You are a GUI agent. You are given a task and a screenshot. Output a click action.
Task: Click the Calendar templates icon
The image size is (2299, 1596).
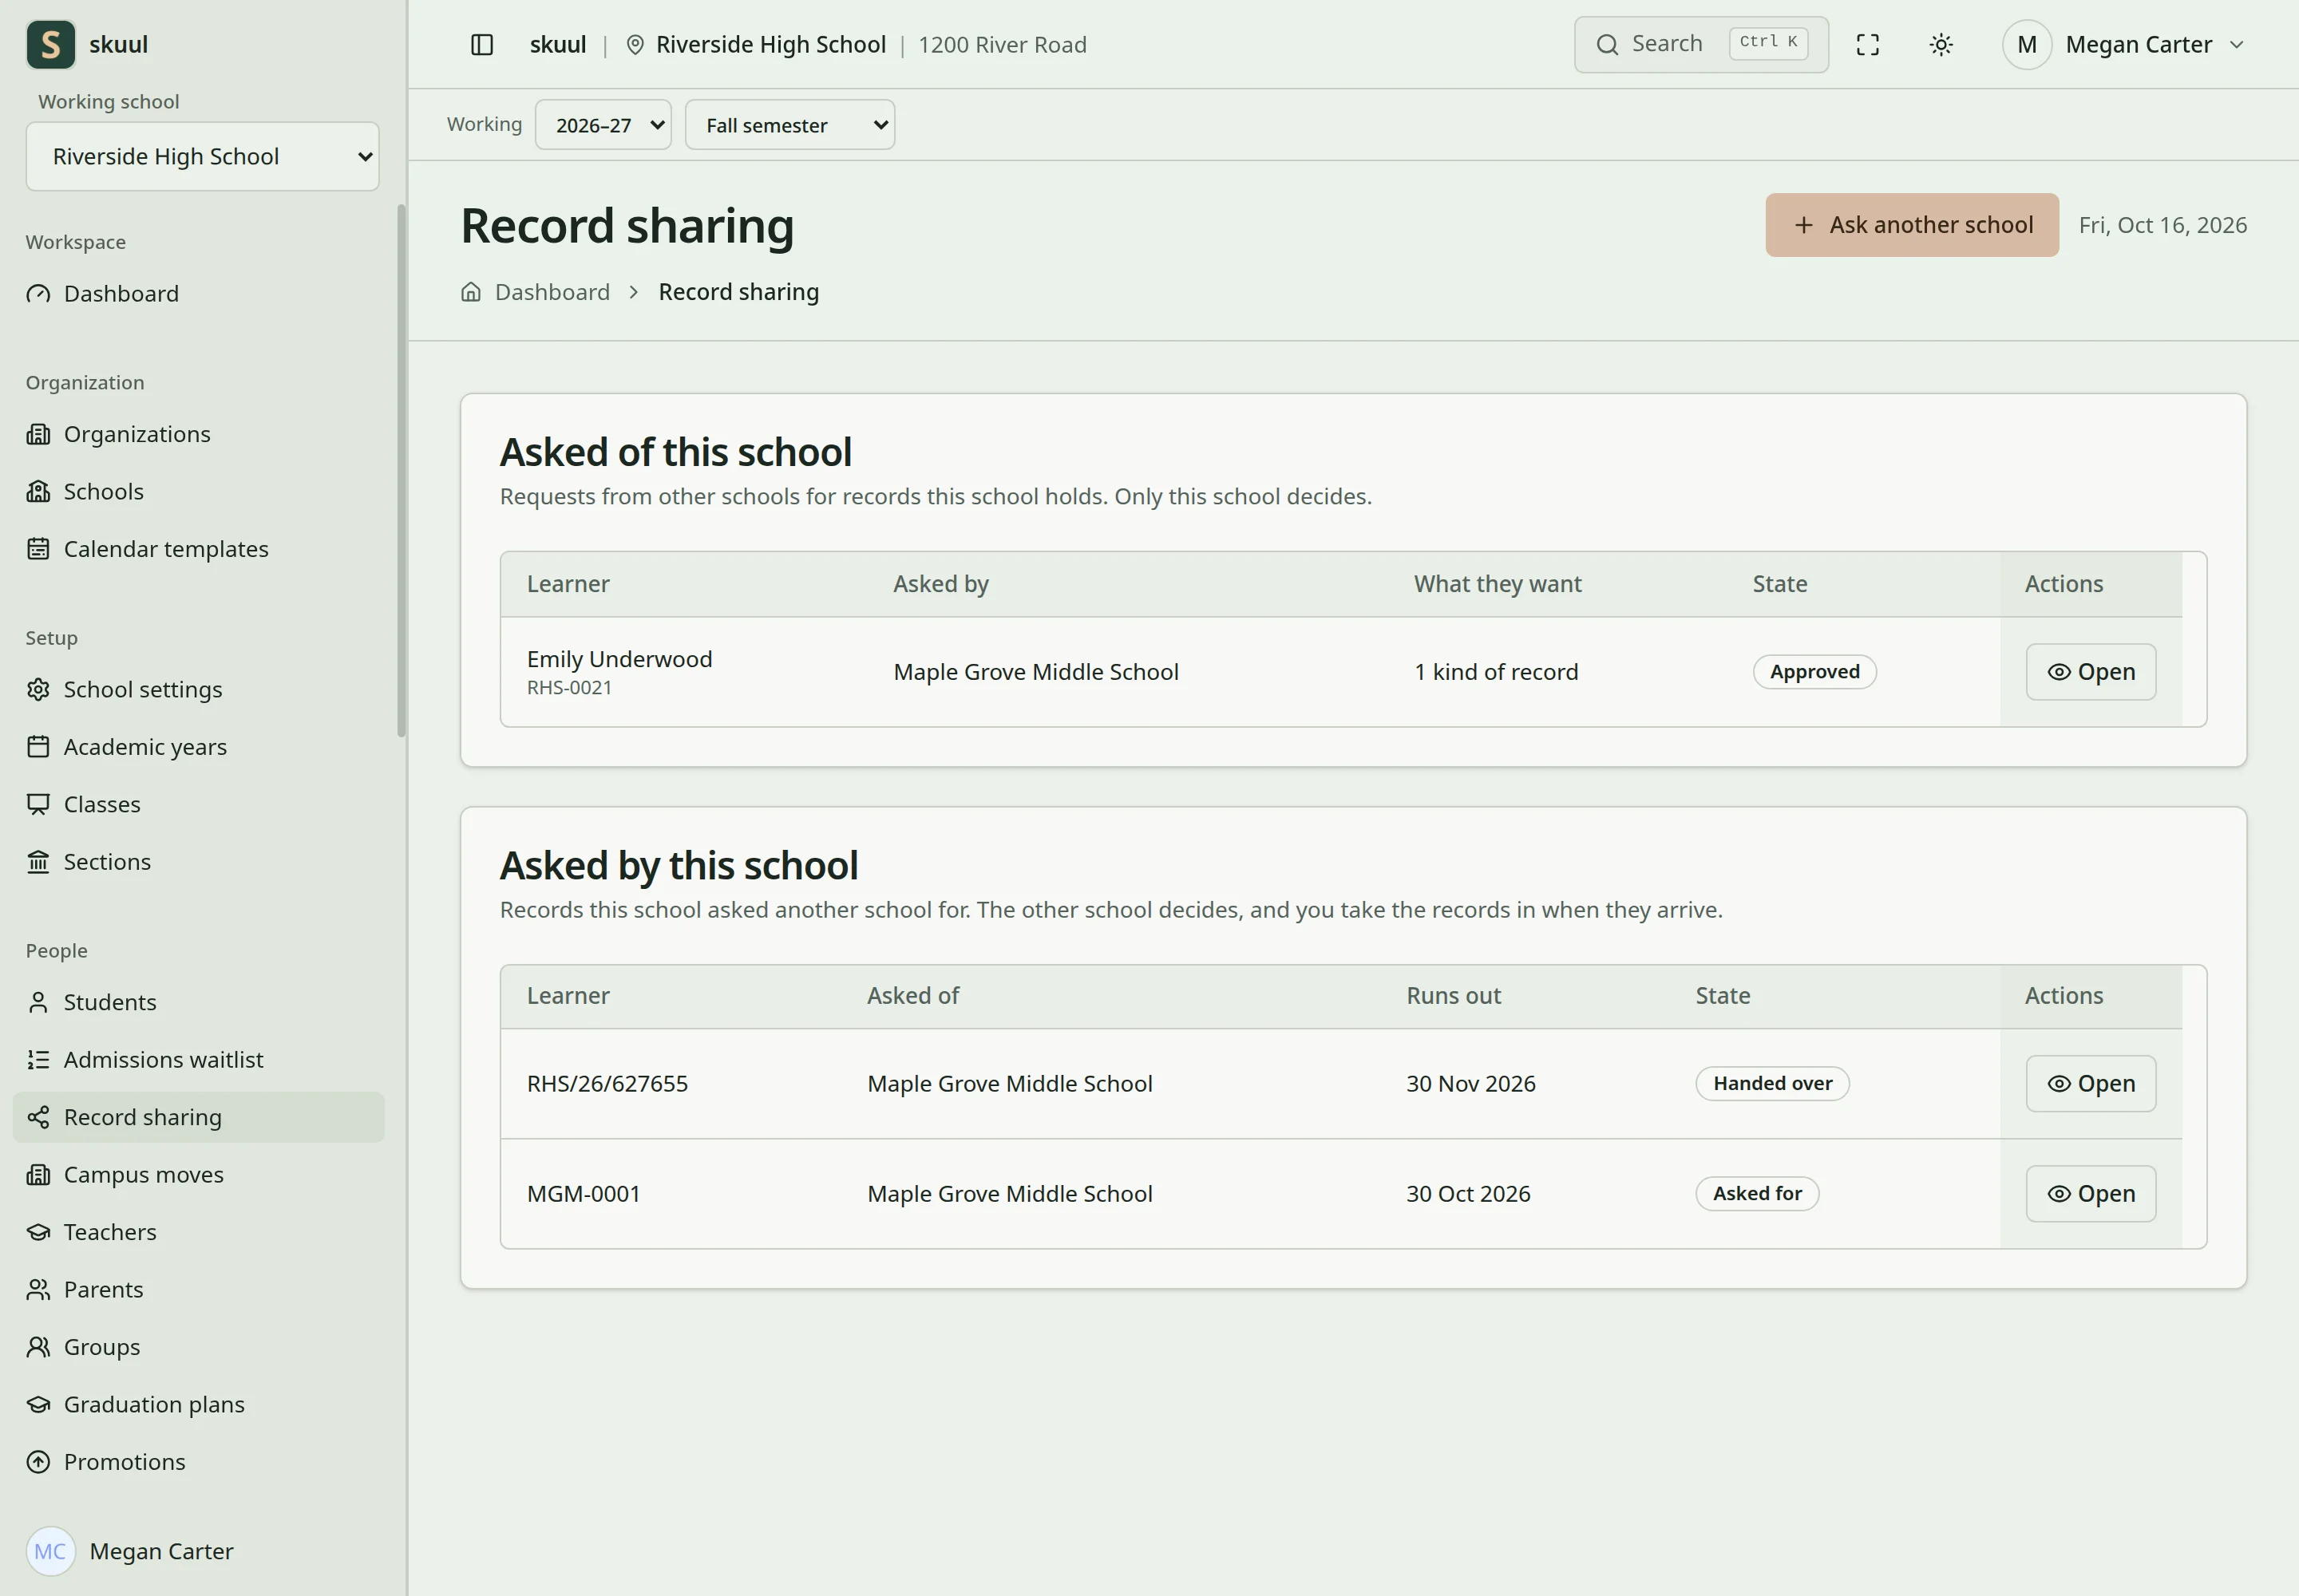(38, 549)
